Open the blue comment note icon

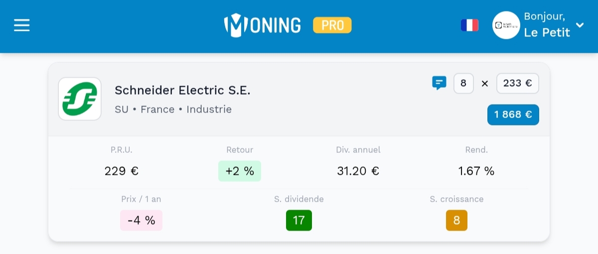pos(439,83)
